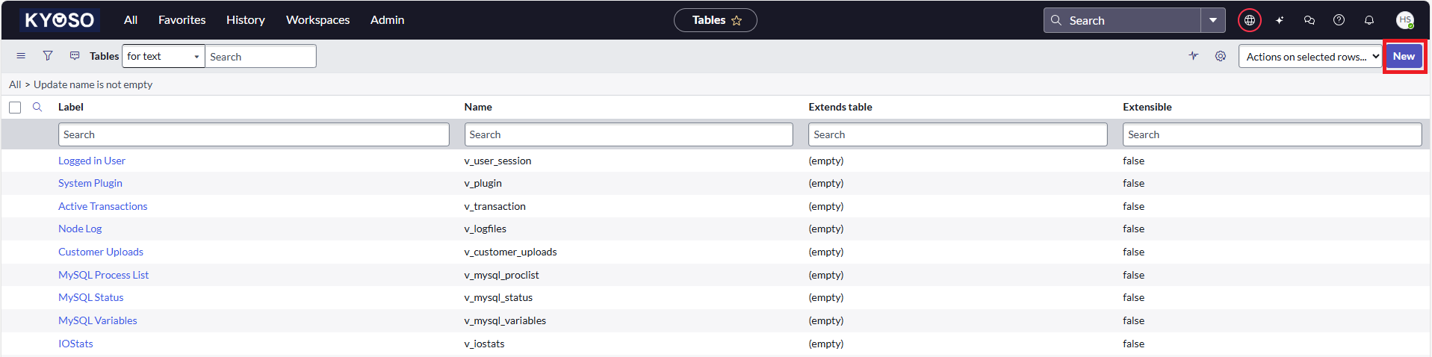Tick the select-all rows checkbox
The width and height of the screenshot is (1432, 357).
click(x=15, y=108)
